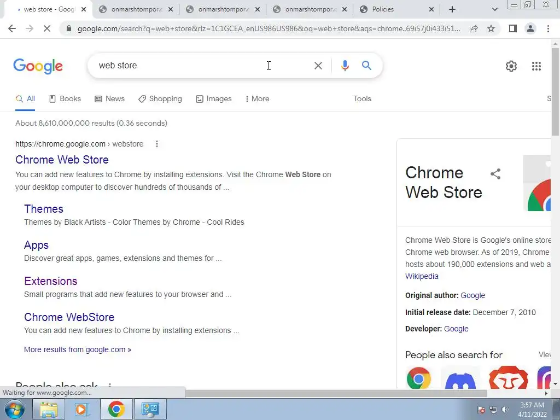The image size is (560, 420).
Task: Click the 'About 8,610,000,000 results' text
Action: 91,123
